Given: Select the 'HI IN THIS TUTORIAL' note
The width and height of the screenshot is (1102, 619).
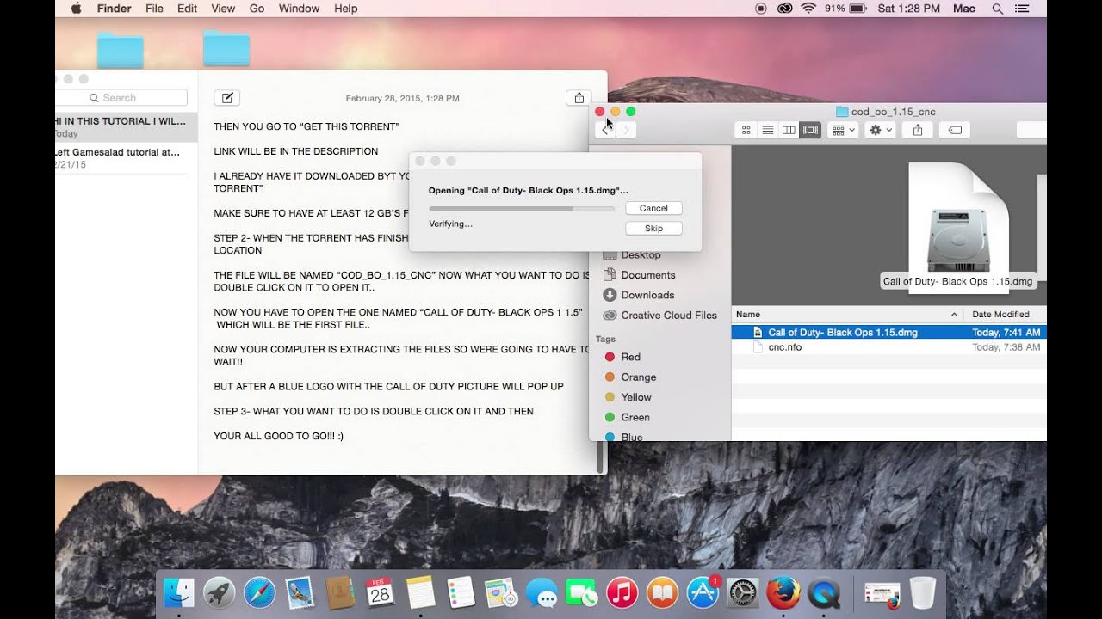Looking at the screenshot, I should (127, 127).
